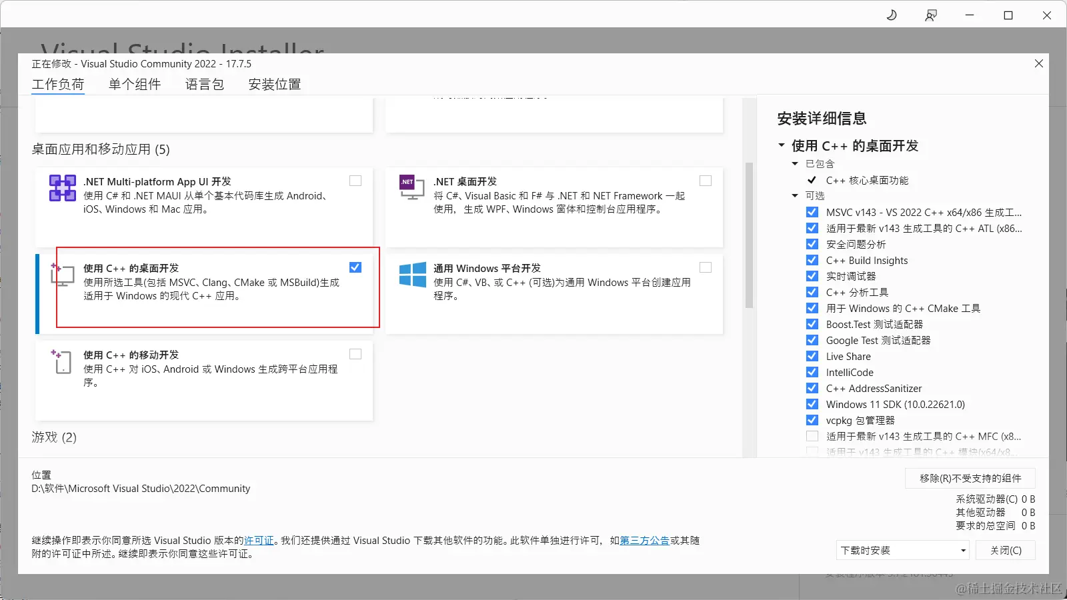Uncheck the C++ ATL v143 component
The image size is (1067, 600).
(812, 228)
